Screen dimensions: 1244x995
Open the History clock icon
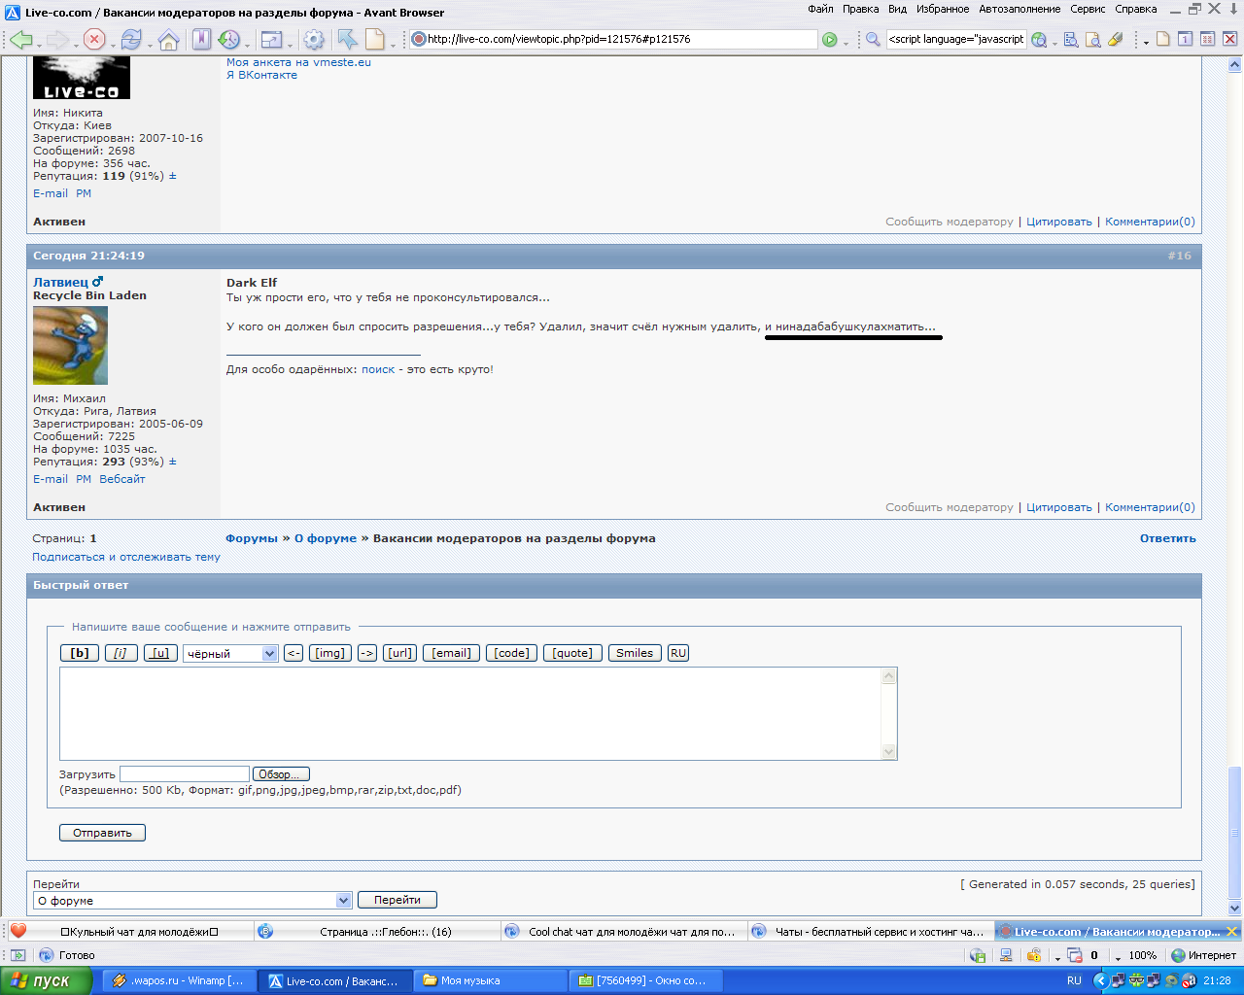(228, 40)
